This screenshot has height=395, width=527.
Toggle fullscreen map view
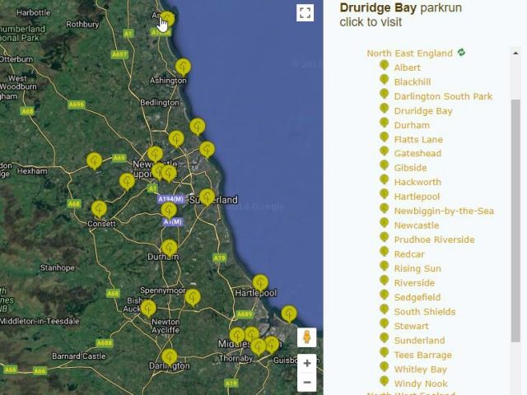tap(305, 13)
